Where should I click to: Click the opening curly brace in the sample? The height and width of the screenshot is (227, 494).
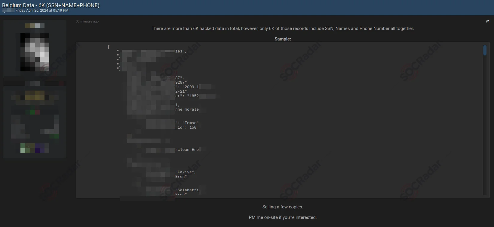[109, 47]
